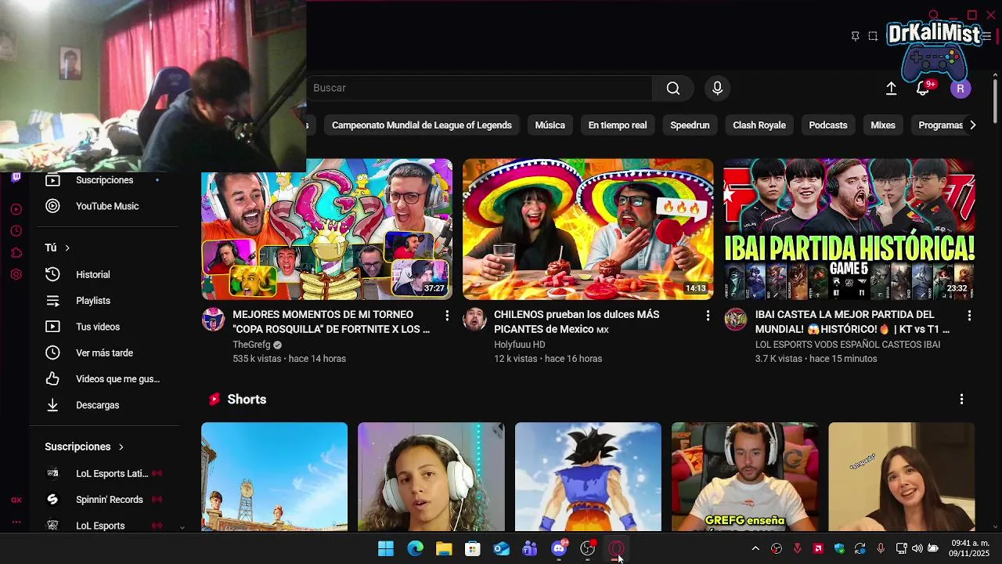Open Ver más tarde in the sidebar
This screenshot has height=564, width=1002.
[104, 352]
